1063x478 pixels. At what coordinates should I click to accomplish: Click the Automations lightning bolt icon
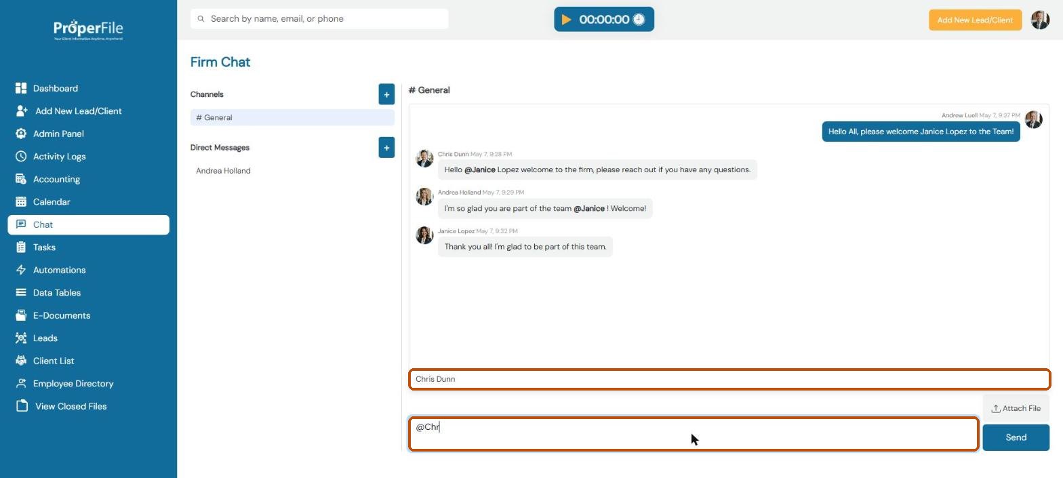pyautogui.click(x=21, y=270)
